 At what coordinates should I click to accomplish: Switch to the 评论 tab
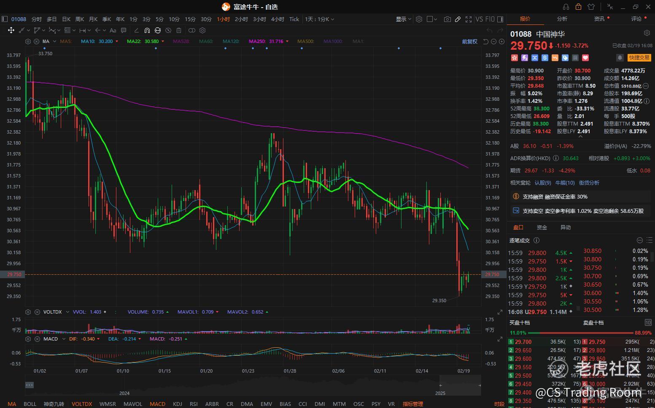point(636,19)
